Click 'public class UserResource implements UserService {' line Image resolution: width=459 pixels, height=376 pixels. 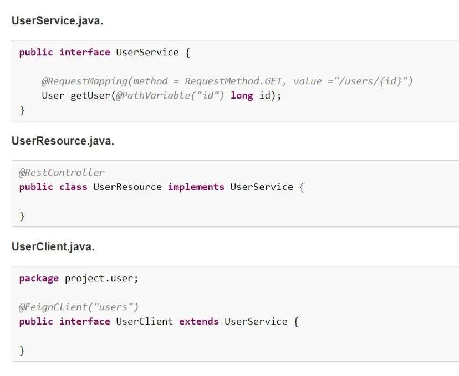[161, 187]
